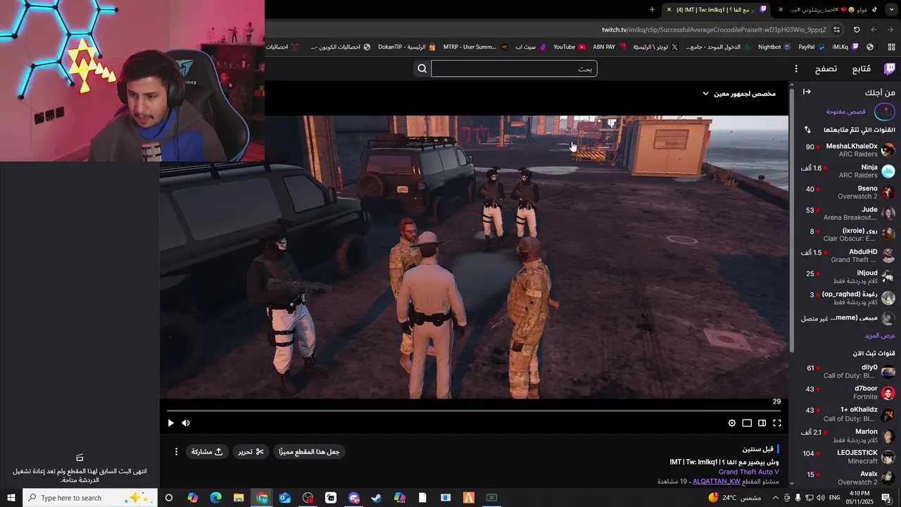Open PayPal bookmark
901x507 pixels.
tap(812, 47)
